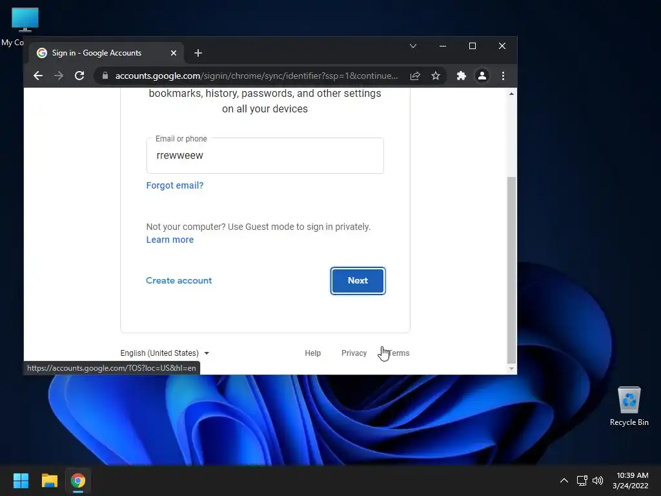Open the Windows Start menu
The image size is (661, 496).
(21, 480)
